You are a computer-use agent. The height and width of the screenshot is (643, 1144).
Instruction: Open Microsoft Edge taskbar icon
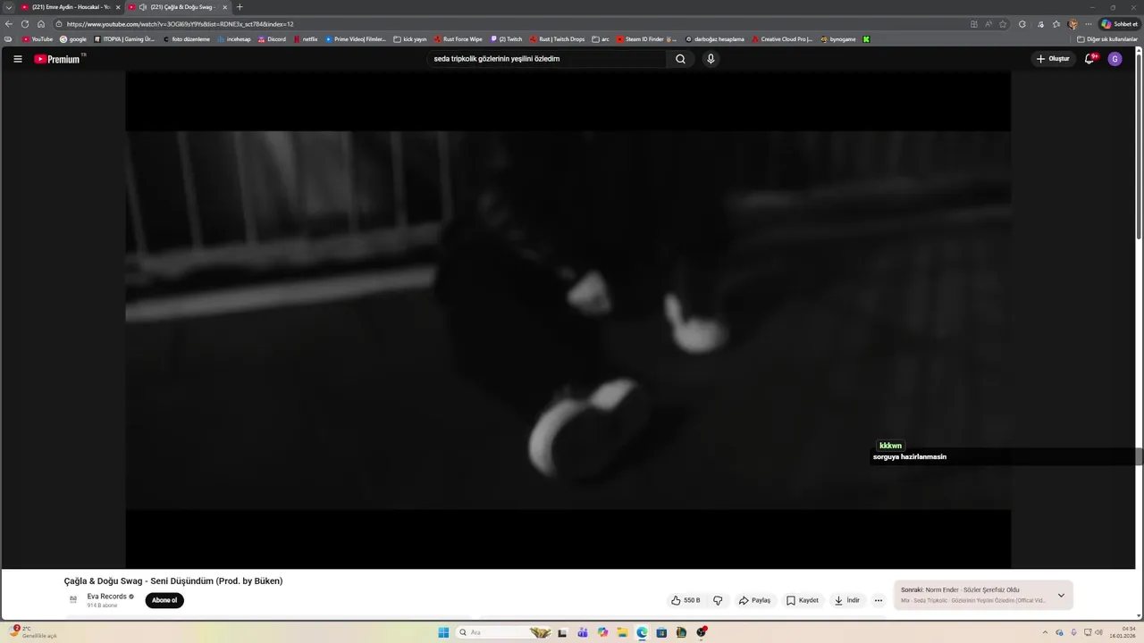coord(642,632)
